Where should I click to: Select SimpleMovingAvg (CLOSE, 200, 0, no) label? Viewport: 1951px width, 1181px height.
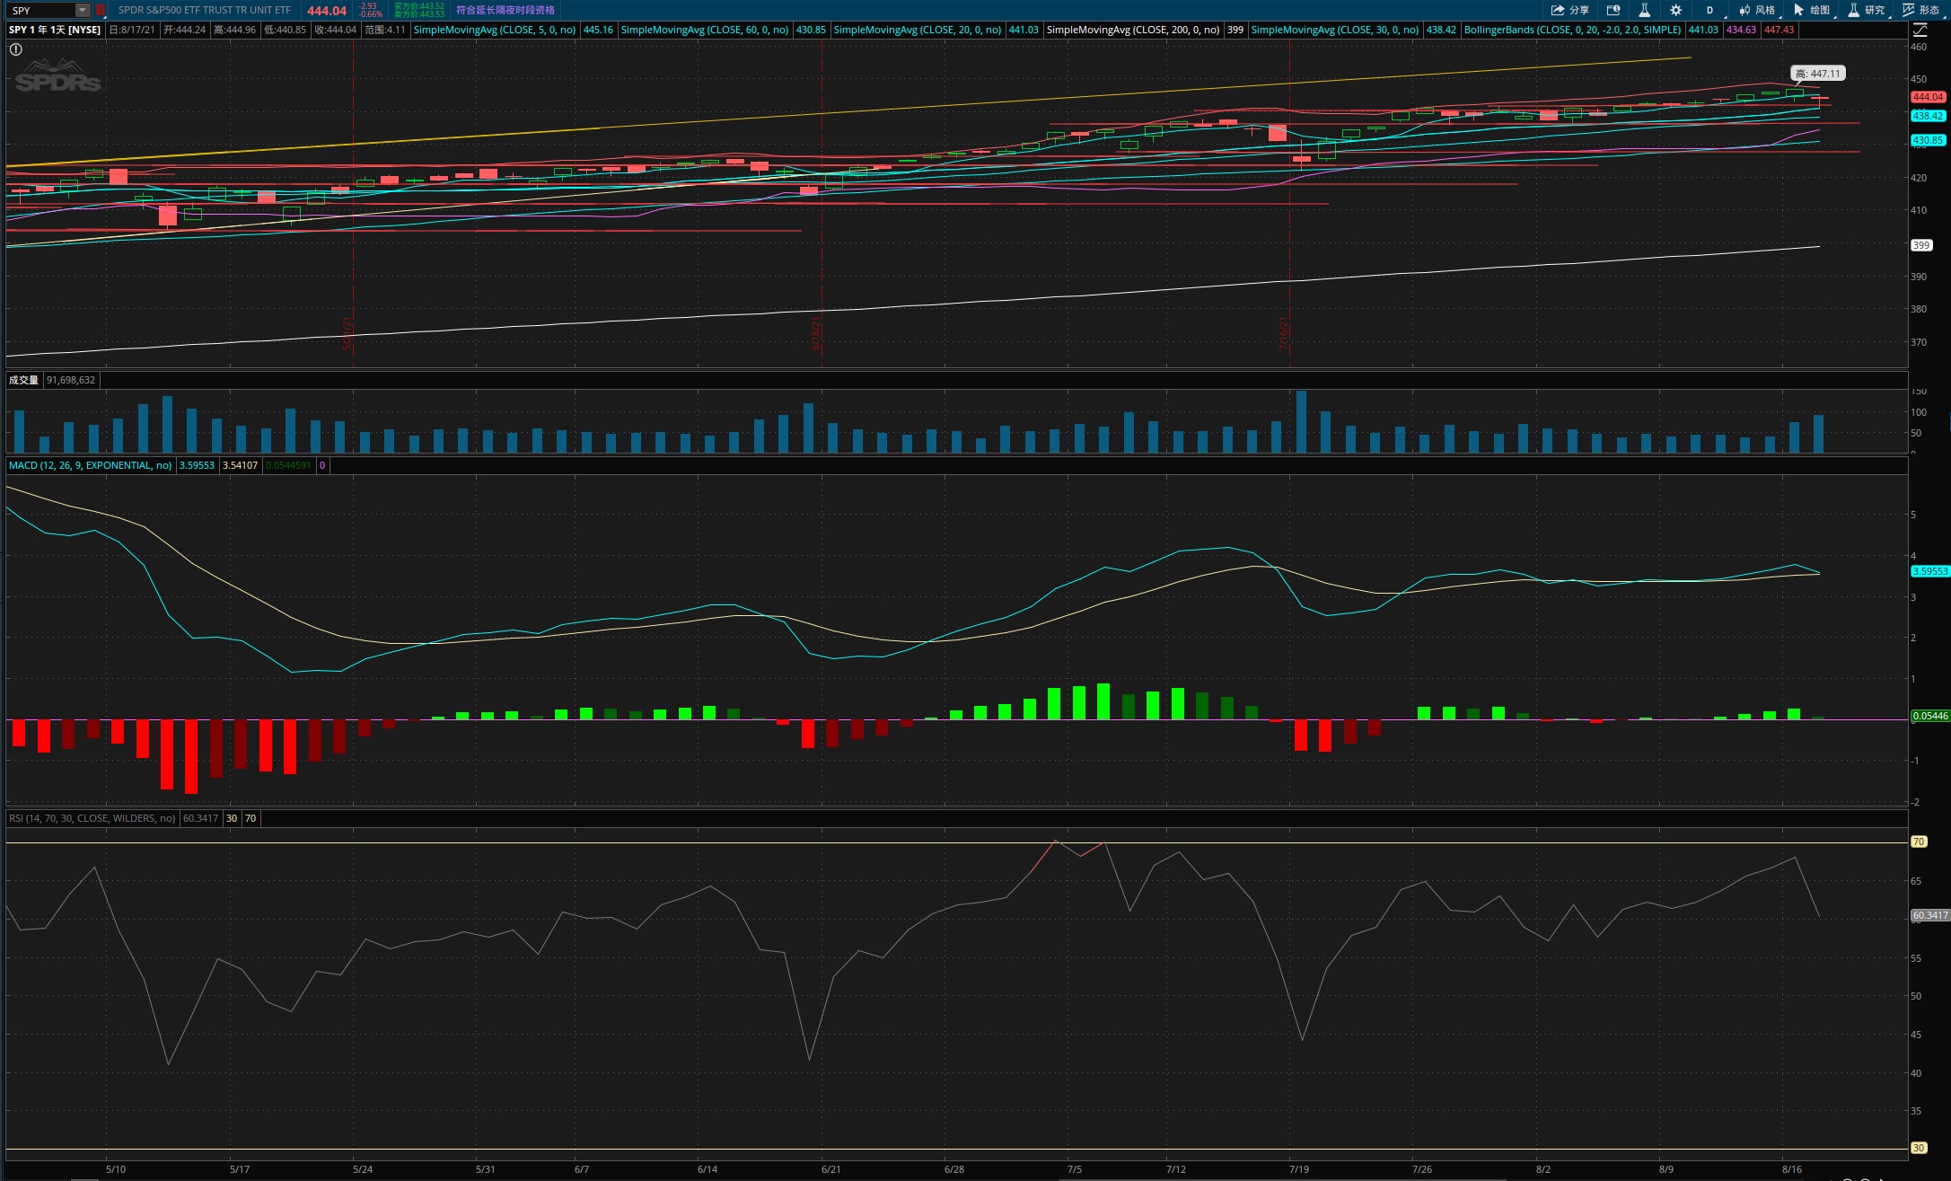(x=1133, y=30)
